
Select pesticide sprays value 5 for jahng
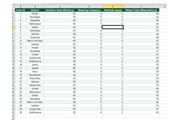click(x=113, y=65)
